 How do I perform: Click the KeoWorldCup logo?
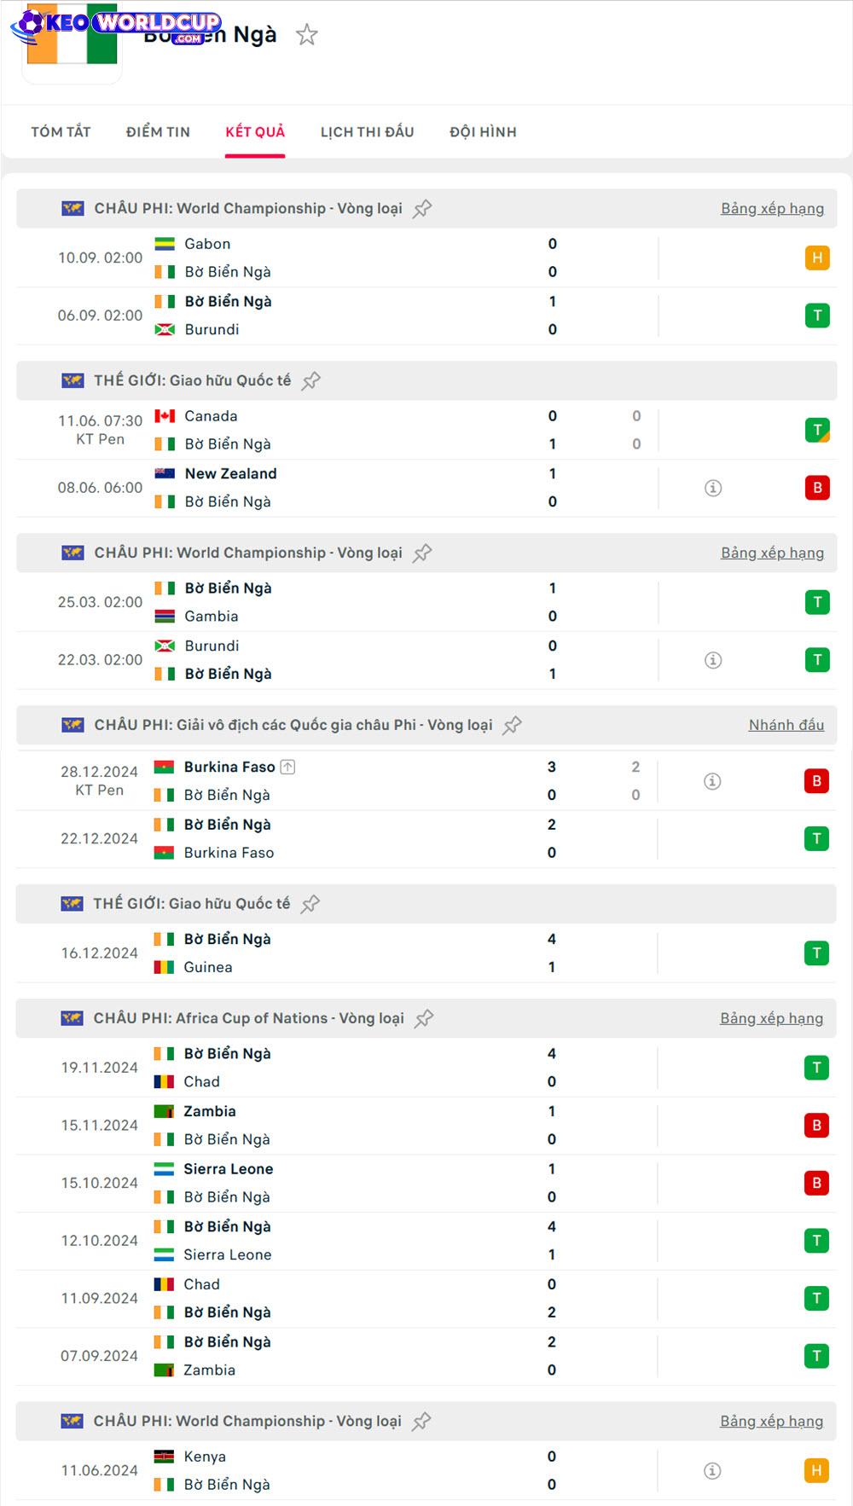117,24
